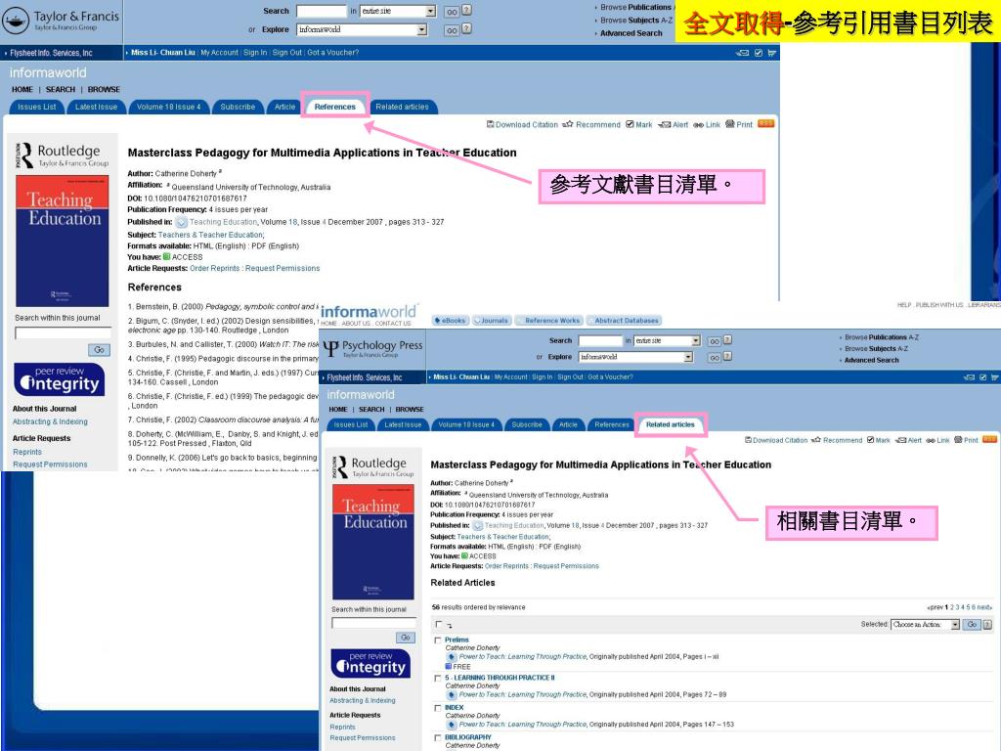This screenshot has width=1001, height=751.
Task: Click Go next to Choose an Action
Action: point(972,625)
